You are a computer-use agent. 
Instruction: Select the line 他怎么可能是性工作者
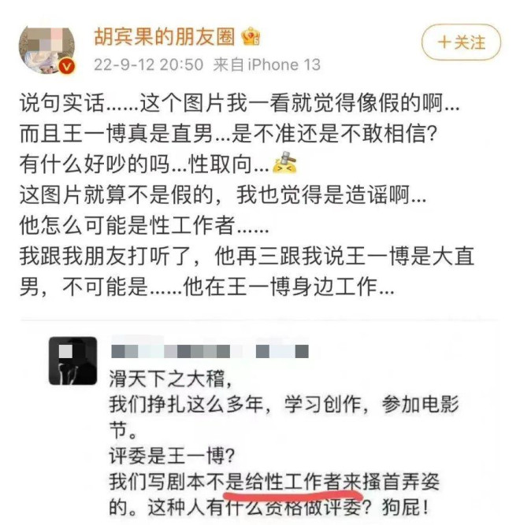[x=144, y=225]
